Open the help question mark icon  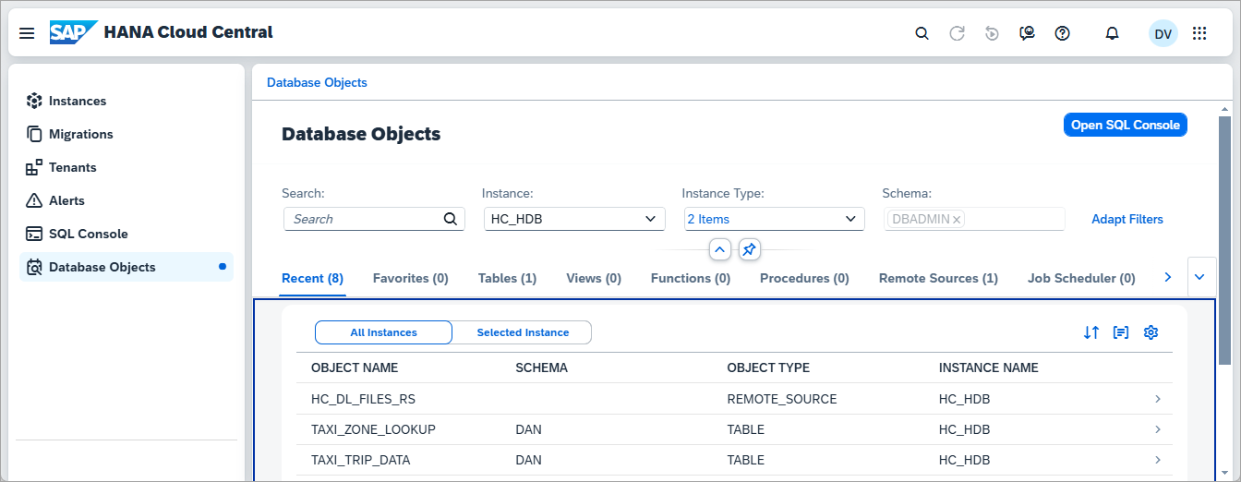coord(1063,33)
